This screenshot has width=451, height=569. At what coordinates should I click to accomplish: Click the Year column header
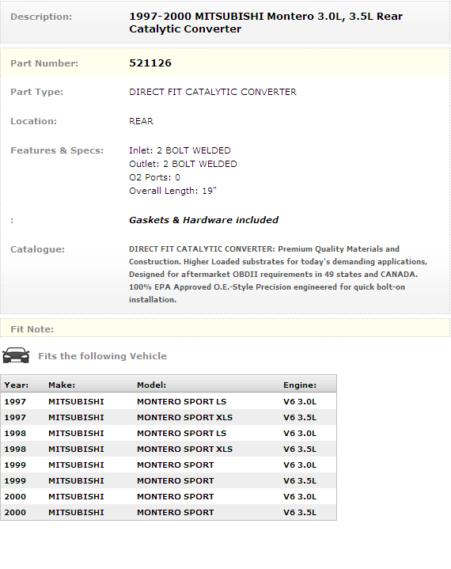click(x=17, y=385)
